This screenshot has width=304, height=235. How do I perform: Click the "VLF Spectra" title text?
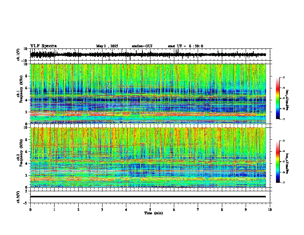(x=43, y=46)
